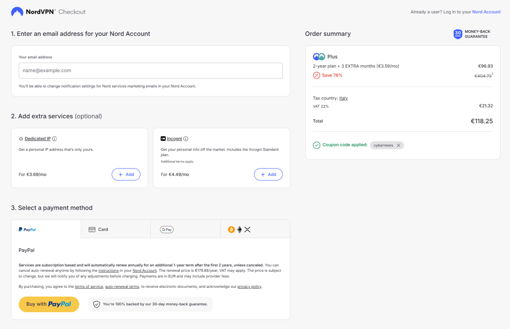Click the Order summary heading
Image resolution: width=510 pixels, height=329 pixels.
328,34
